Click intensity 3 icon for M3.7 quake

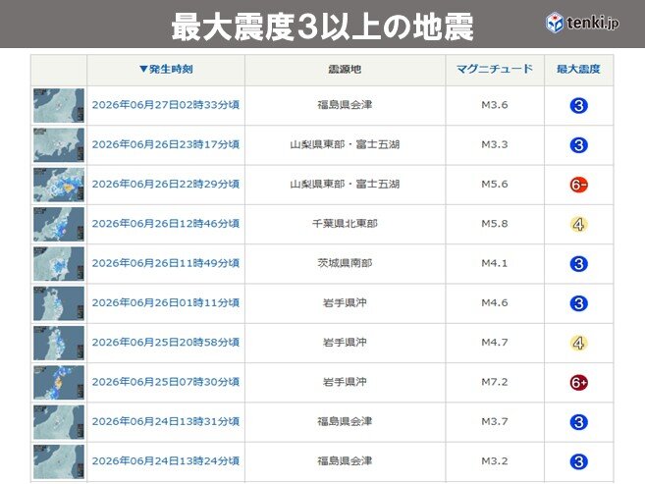click(579, 422)
